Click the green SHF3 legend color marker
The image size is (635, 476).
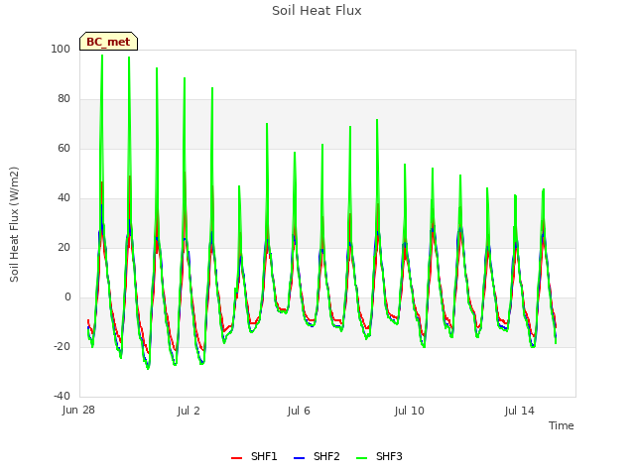[361, 458]
